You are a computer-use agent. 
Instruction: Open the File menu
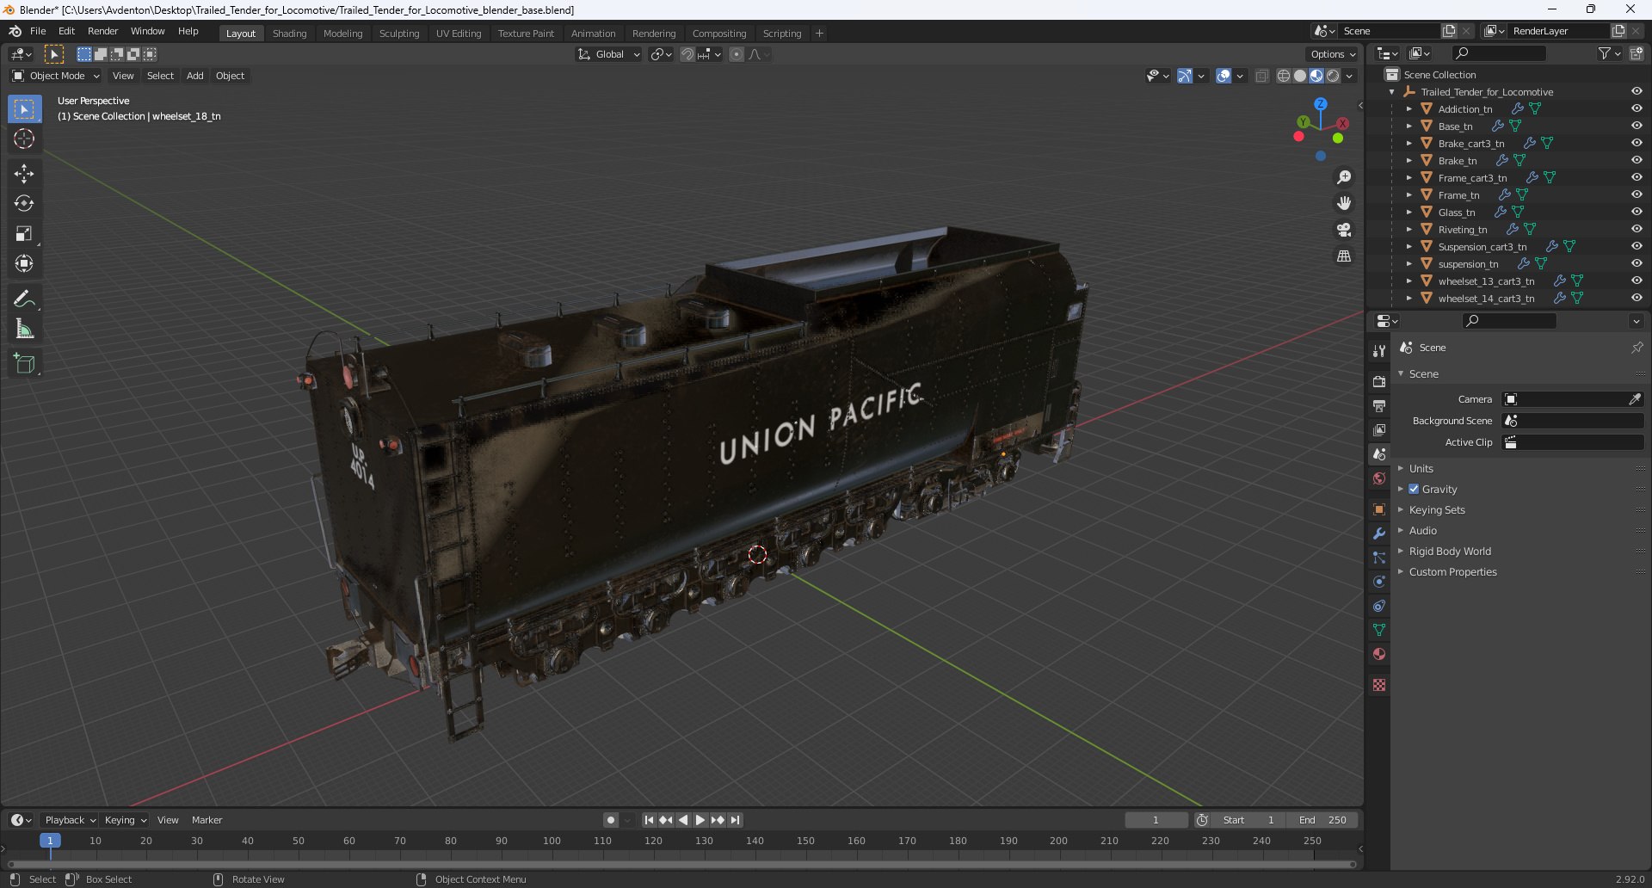click(x=38, y=31)
